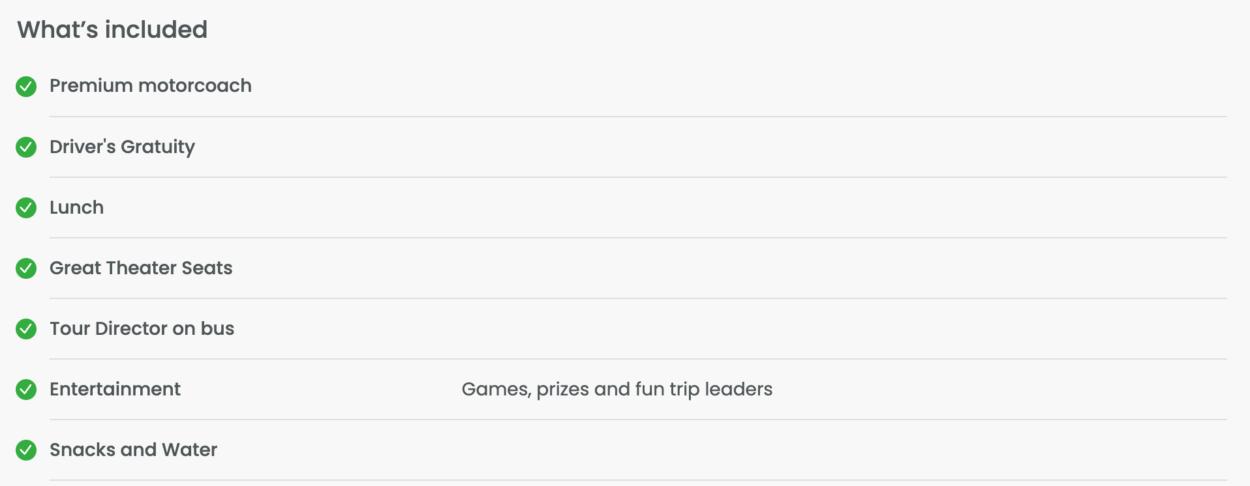Select the Premium motorcoach label
Viewport: 1250px width, 486px height.
[150, 86]
